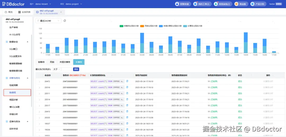The height and width of the screenshot is (137, 286).
Task: Copy root-cause SQL for session 20511
Action: point(127,93)
